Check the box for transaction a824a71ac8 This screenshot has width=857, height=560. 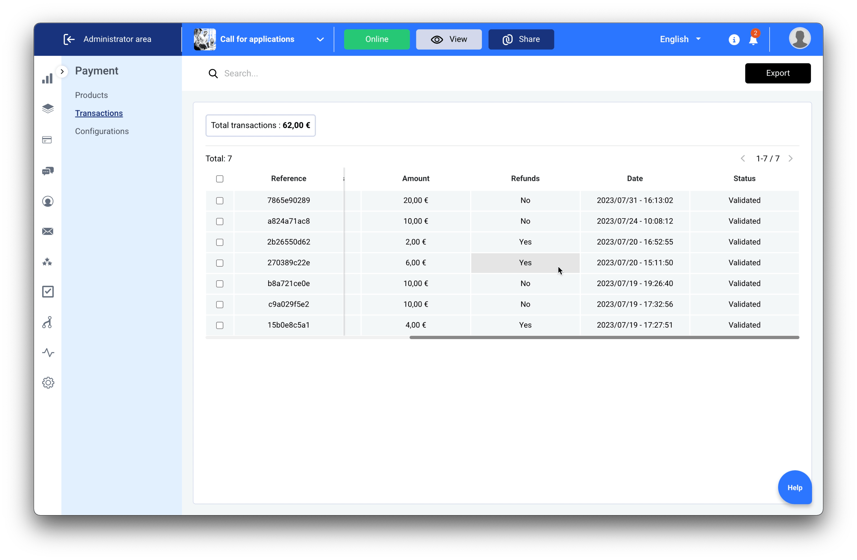point(220,222)
